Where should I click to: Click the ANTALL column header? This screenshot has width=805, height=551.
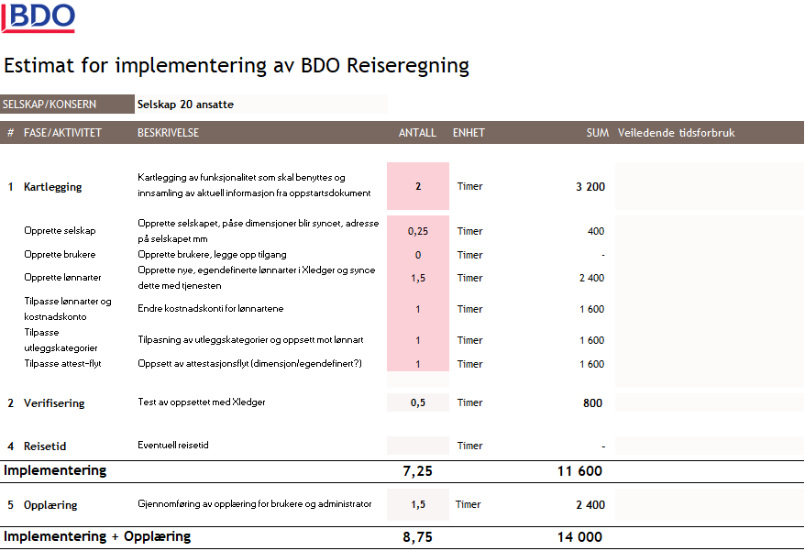coord(417,133)
